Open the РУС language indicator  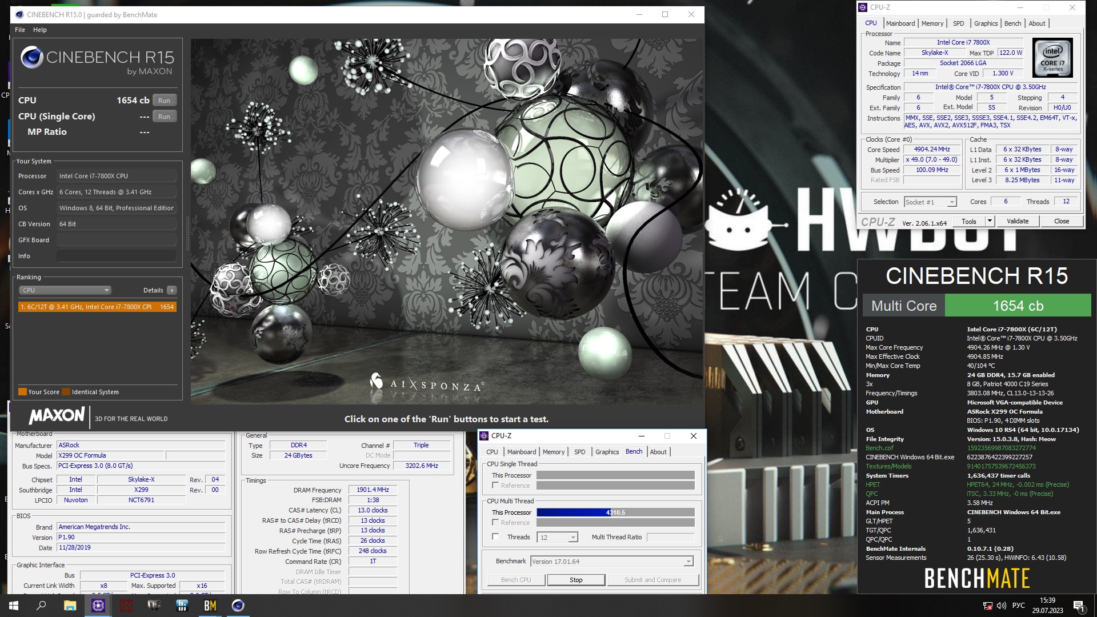pyautogui.click(x=1019, y=606)
